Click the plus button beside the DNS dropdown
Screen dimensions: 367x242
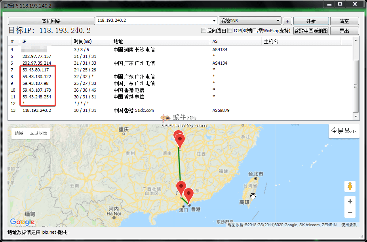click(287, 21)
